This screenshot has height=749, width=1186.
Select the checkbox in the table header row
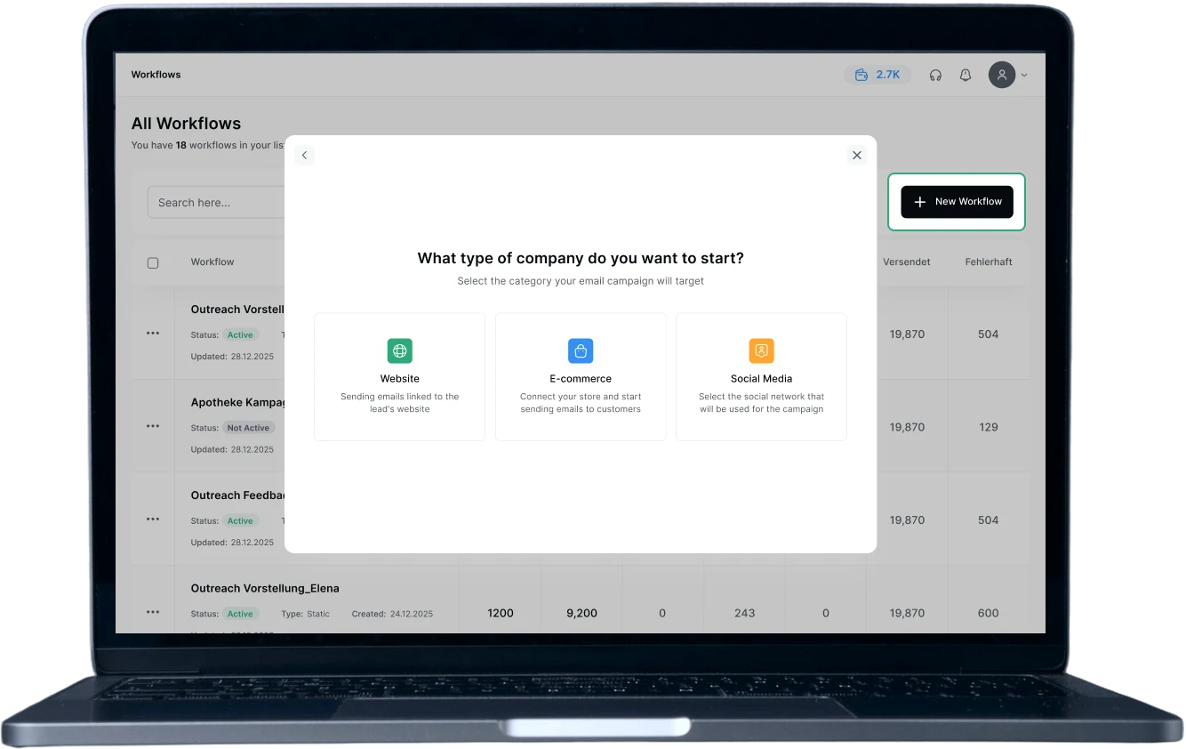click(153, 262)
